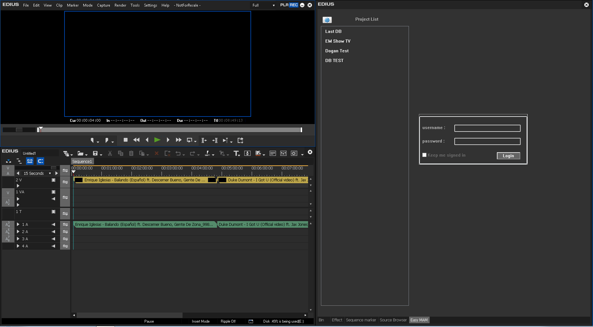The image size is (593, 327).
Task: Click the username input field
Action: pyautogui.click(x=487, y=128)
